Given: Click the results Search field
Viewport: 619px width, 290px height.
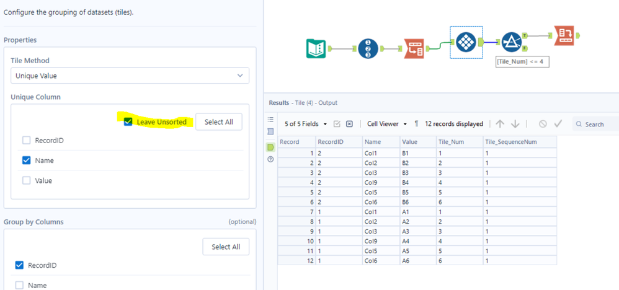Looking at the screenshot, I should (595, 124).
